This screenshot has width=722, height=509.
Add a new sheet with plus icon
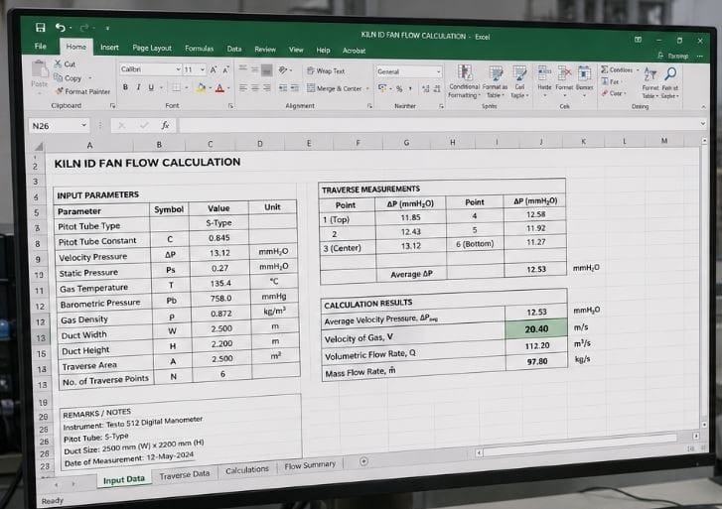pyautogui.click(x=363, y=461)
